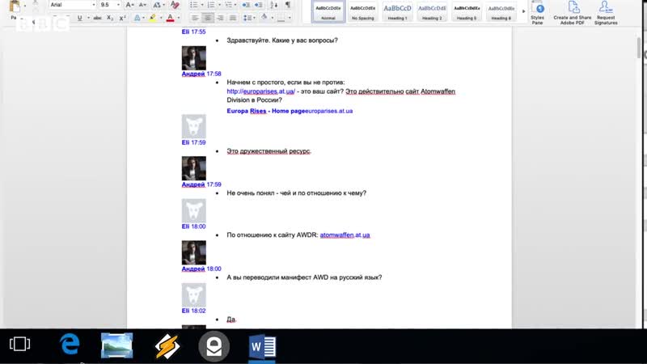Decrease font size with small A icon

(142, 5)
